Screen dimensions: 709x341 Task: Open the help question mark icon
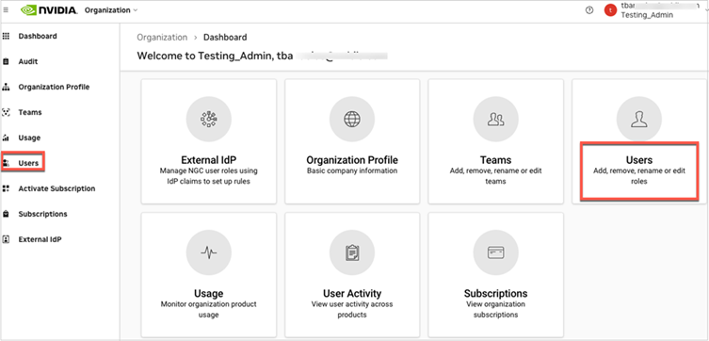click(x=589, y=10)
